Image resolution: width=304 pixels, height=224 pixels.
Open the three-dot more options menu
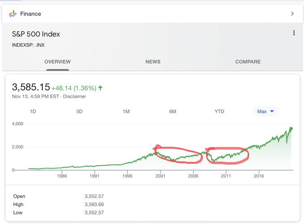pyautogui.click(x=294, y=33)
